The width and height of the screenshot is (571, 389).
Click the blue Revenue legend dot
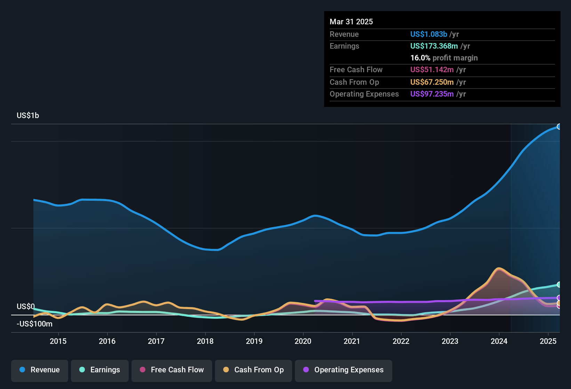pyautogui.click(x=22, y=370)
